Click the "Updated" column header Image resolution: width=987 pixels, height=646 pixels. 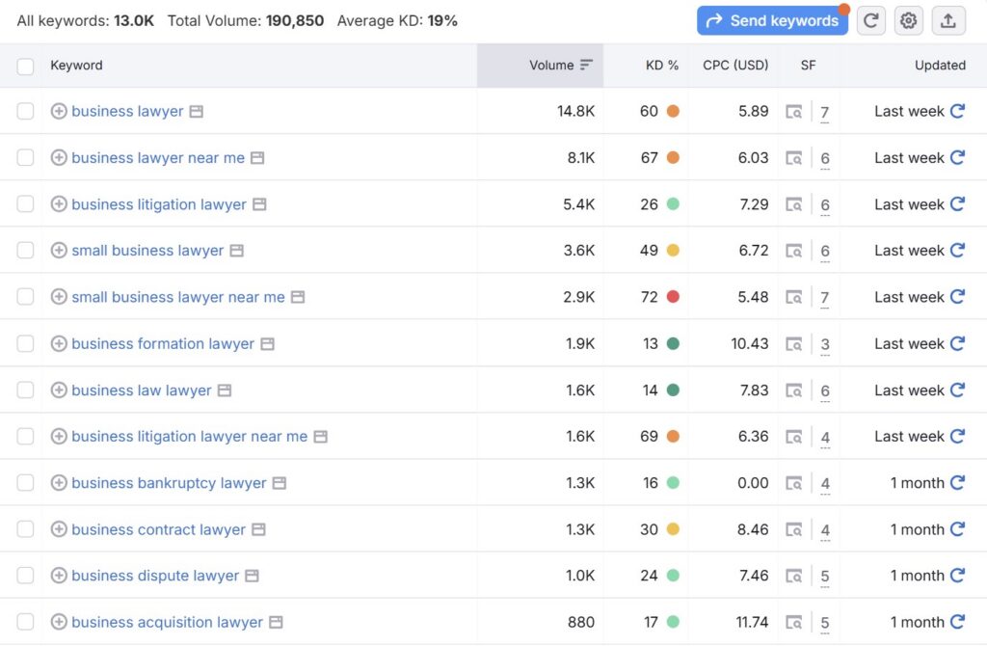(x=940, y=66)
